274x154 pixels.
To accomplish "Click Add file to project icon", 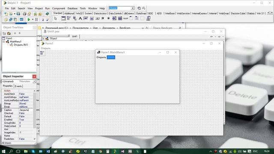I will [x=35, y=14].
